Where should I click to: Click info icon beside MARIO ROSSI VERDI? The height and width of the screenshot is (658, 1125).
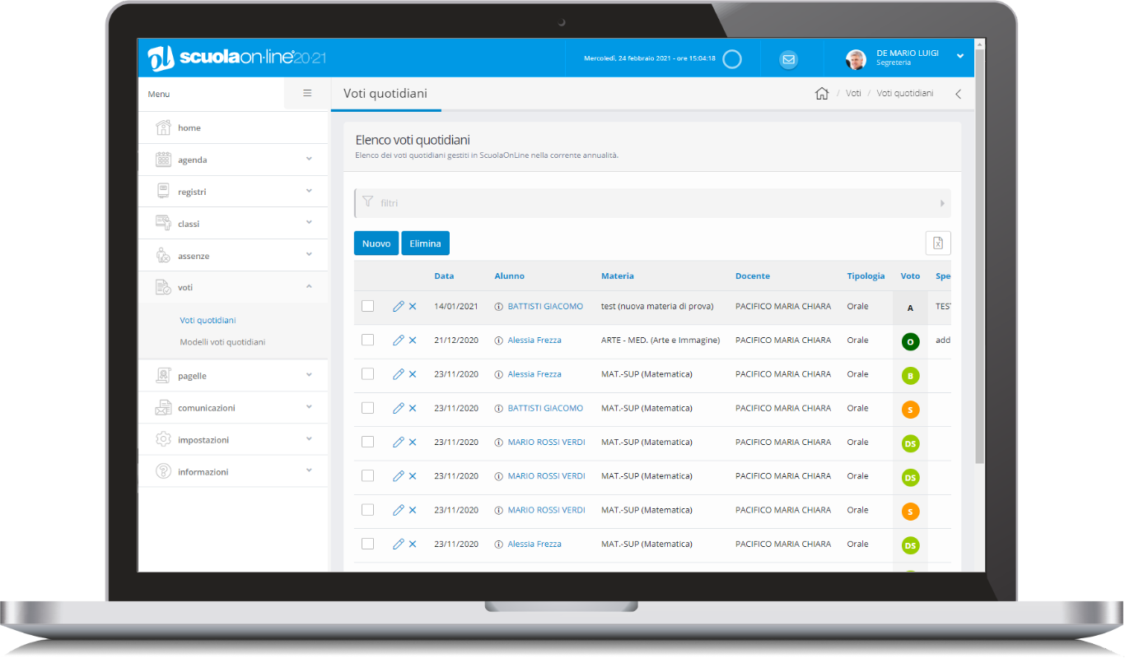498,443
